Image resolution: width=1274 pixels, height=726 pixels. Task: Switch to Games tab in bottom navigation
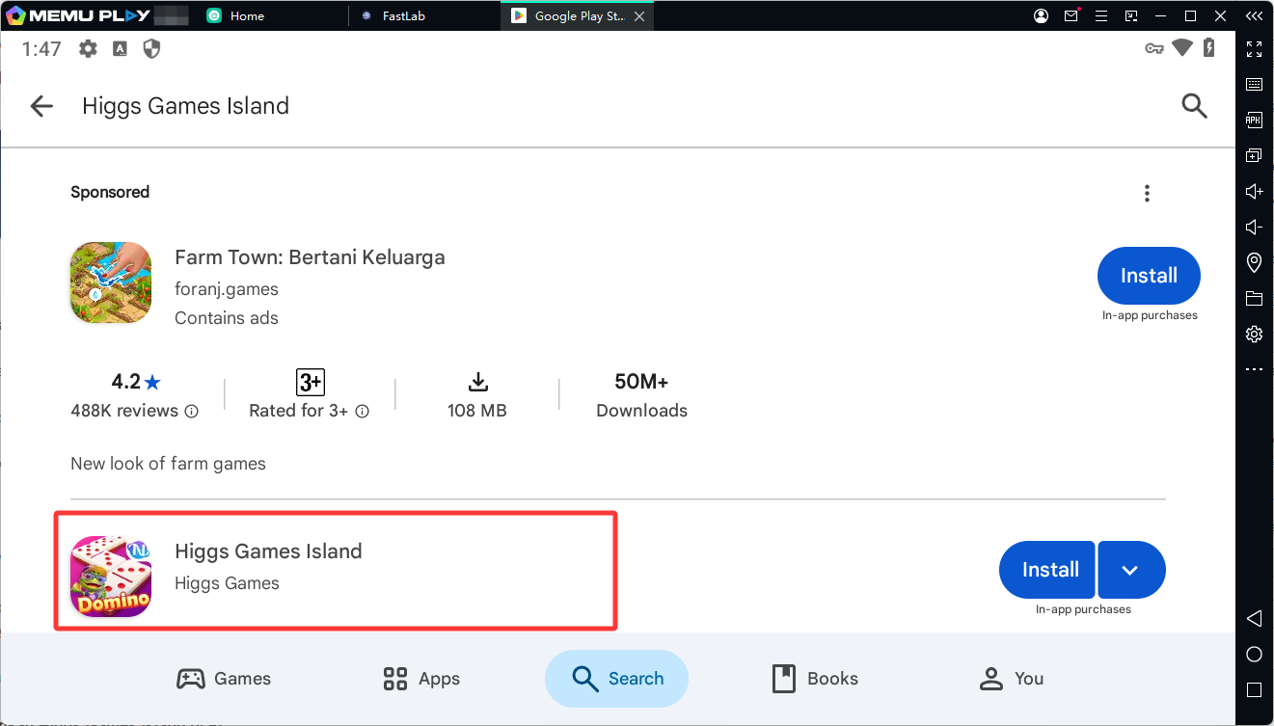coord(224,679)
